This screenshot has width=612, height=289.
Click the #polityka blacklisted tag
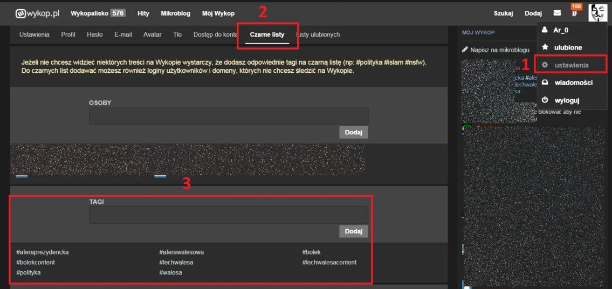point(29,273)
